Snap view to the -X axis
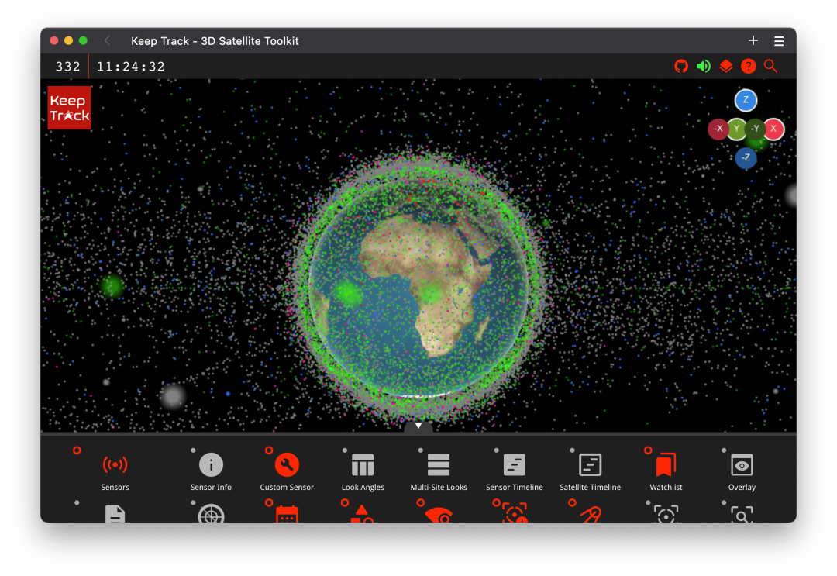This screenshot has width=837, height=576. (718, 129)
